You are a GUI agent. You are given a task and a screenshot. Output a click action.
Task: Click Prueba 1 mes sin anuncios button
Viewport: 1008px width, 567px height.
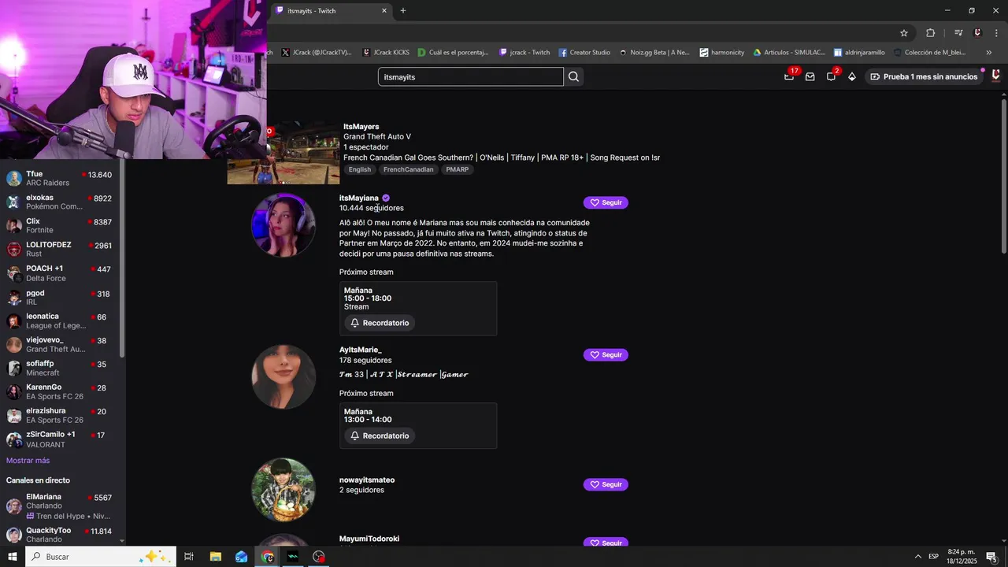pyautogui.click(x=924, y=76)
